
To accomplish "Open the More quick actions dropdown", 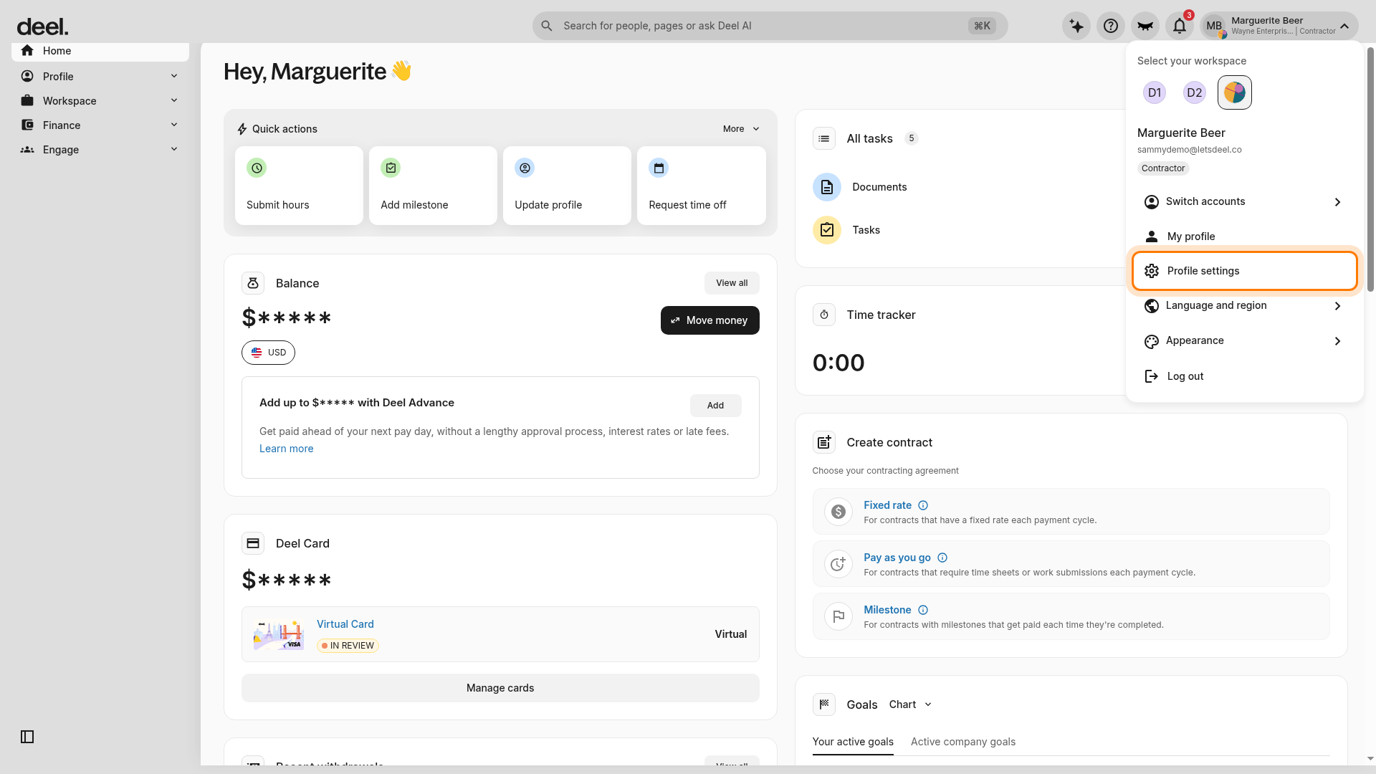I will click(x=741, y=129).
